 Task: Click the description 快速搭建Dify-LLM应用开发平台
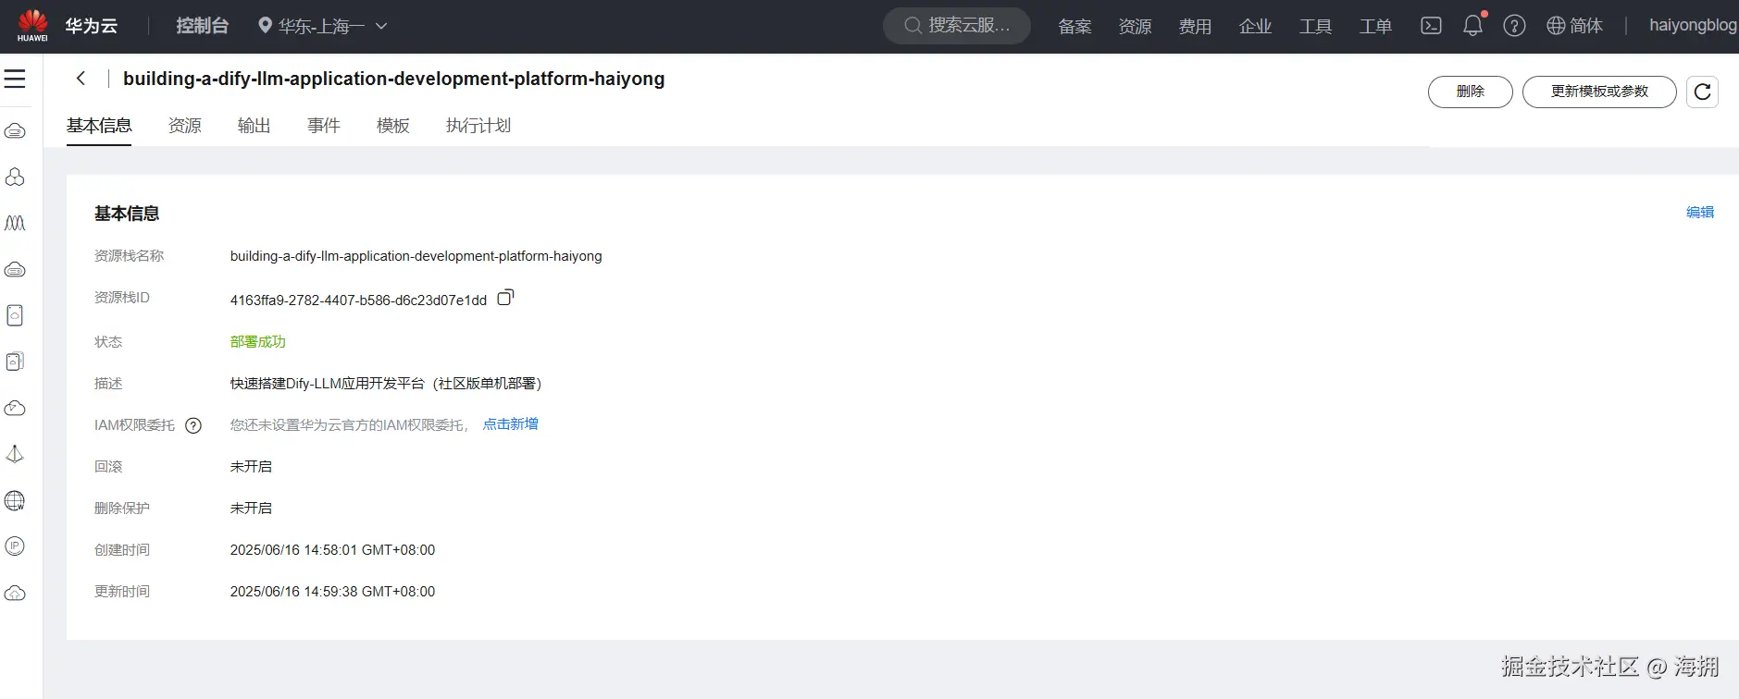[x=386, y=384]
